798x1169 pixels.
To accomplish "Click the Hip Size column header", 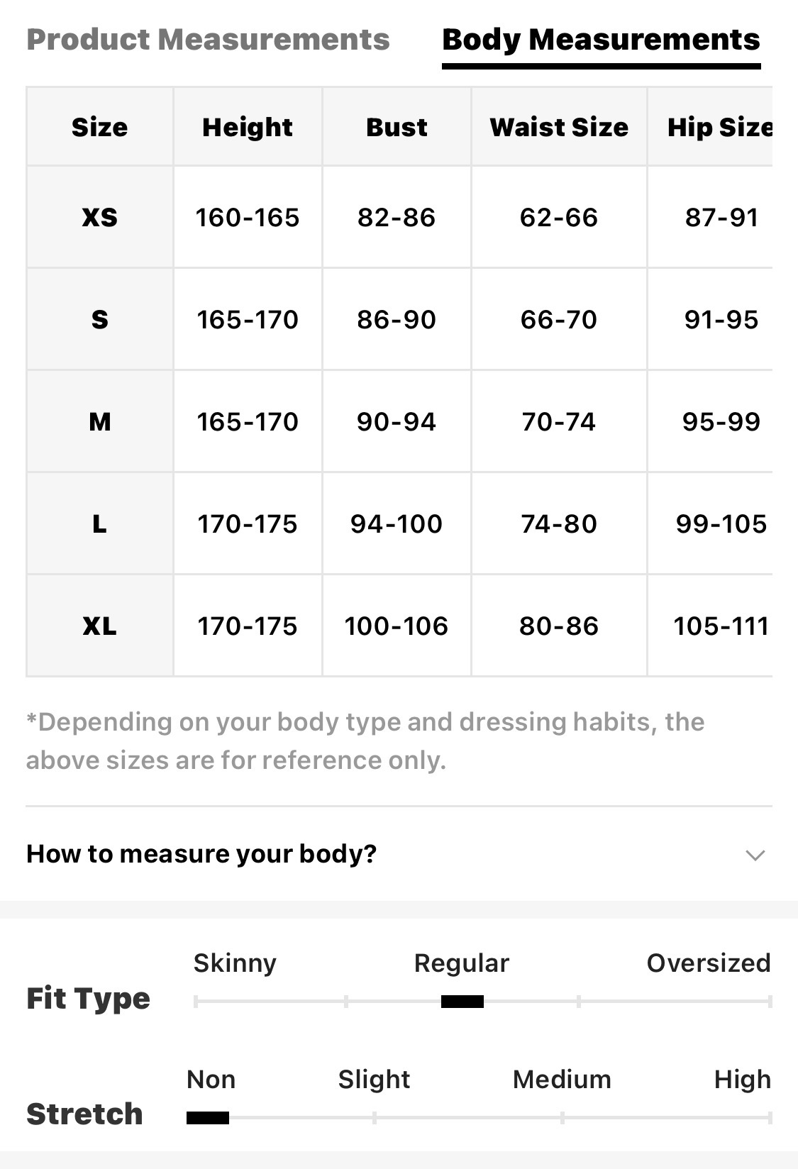I will click(719, 127).
